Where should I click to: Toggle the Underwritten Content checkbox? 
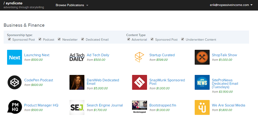pyautogui.click(x=183, y=39)
